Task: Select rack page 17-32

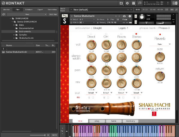Action: pos(145,10)
